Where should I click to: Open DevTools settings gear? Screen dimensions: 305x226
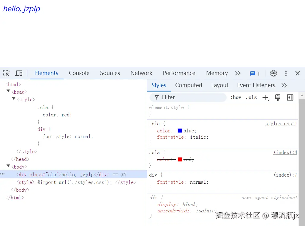point(273,73)
